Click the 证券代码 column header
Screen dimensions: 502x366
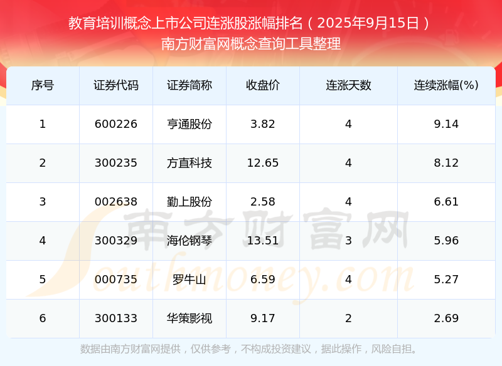click(x=116, y=85)
